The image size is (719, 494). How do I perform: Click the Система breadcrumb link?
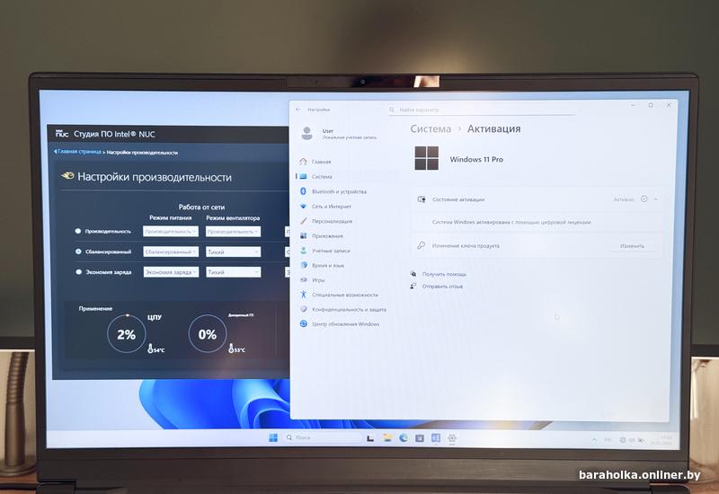pyautogui.click(x=431, y=128)
